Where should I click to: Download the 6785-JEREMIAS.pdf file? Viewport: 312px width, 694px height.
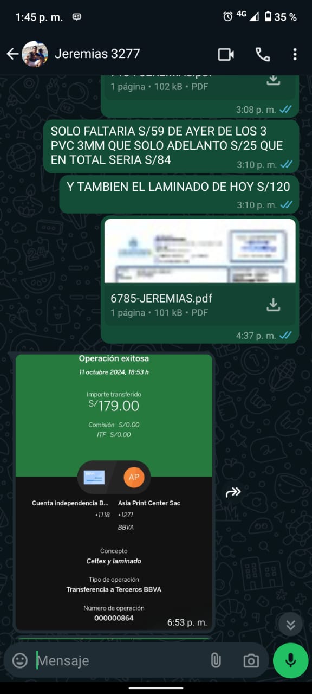click(274, 305)
